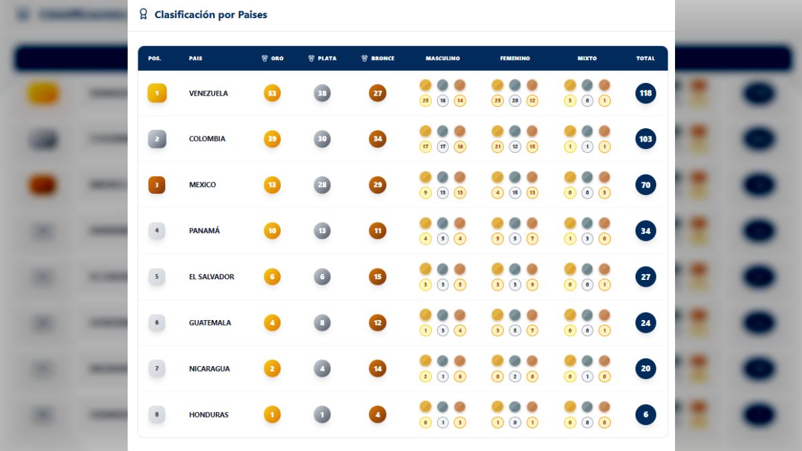This screenshot has height=451, width=802.
Task: Click Venezuela's gold medal count 53
Action: (272, 93)
